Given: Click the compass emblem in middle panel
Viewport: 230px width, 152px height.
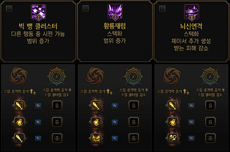Looking at the screenshot, I should click(133, 77).
